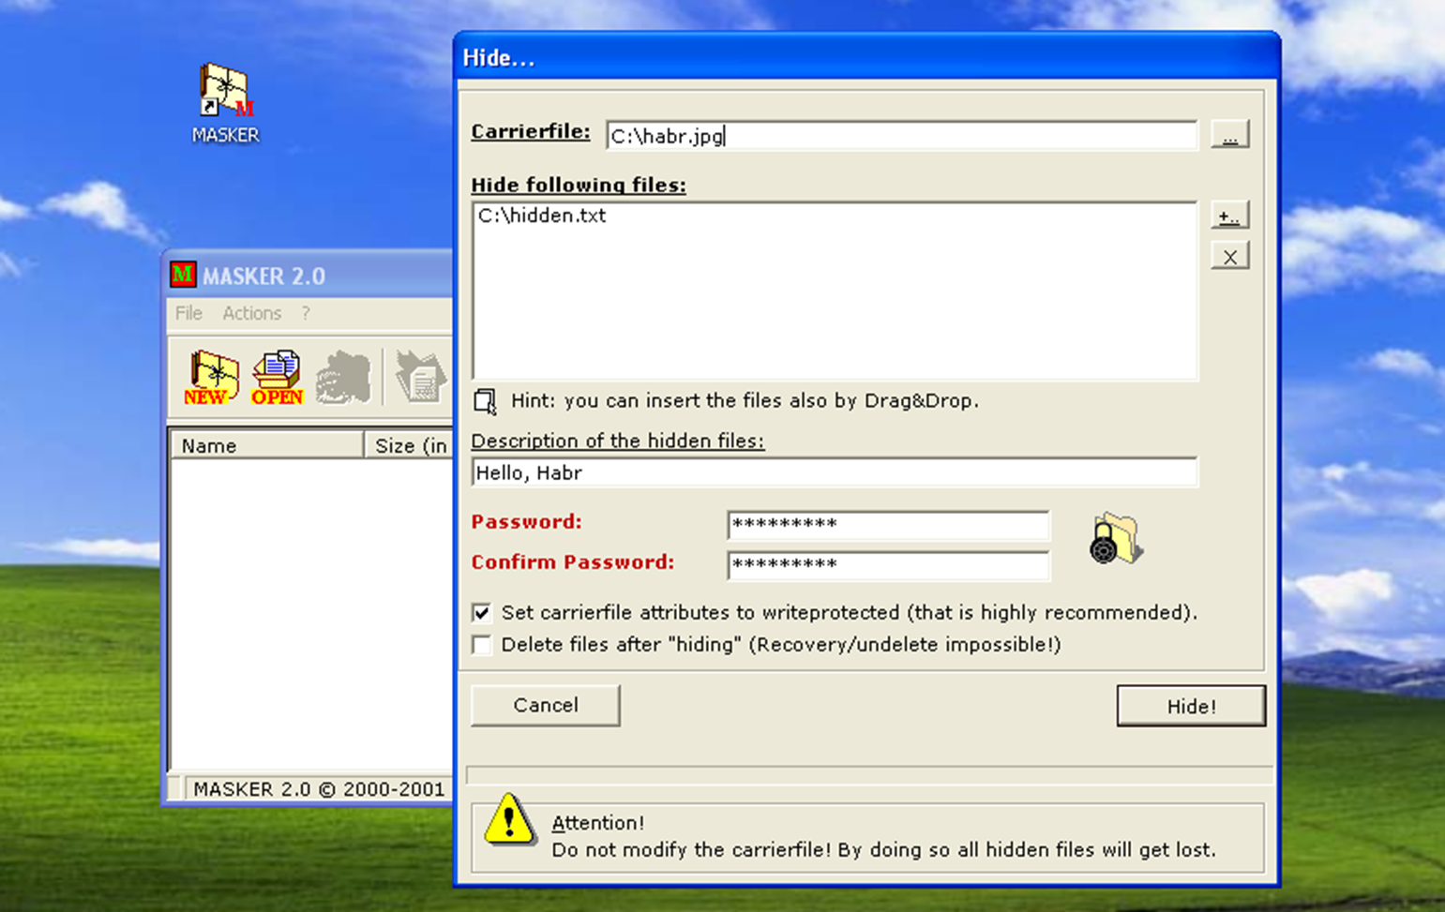This screenshot has height=912, width=1445.
Task: Toggle the writeprotected carrierfile attributes checkbox
Action: coord(482,613)
